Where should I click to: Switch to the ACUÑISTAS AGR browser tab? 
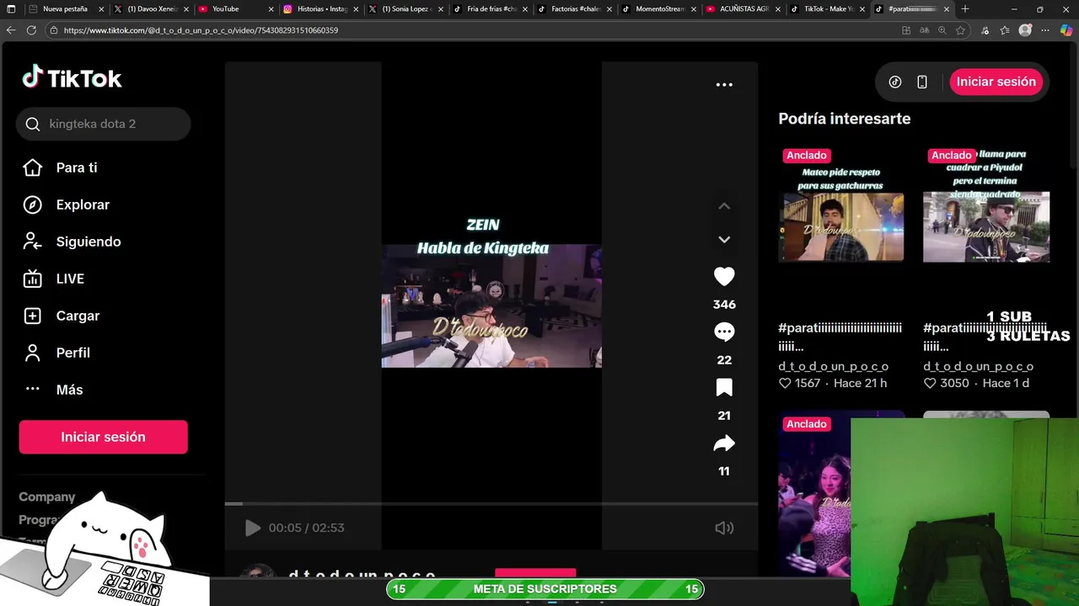tap(744, 9)
